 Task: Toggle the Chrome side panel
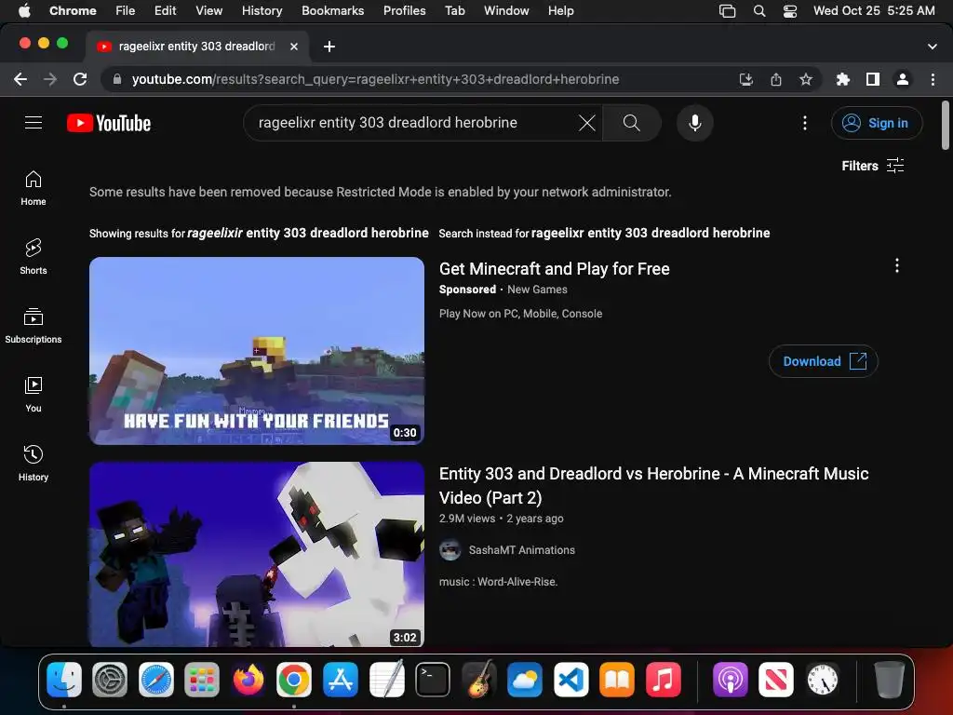click(x=873, y=79)
